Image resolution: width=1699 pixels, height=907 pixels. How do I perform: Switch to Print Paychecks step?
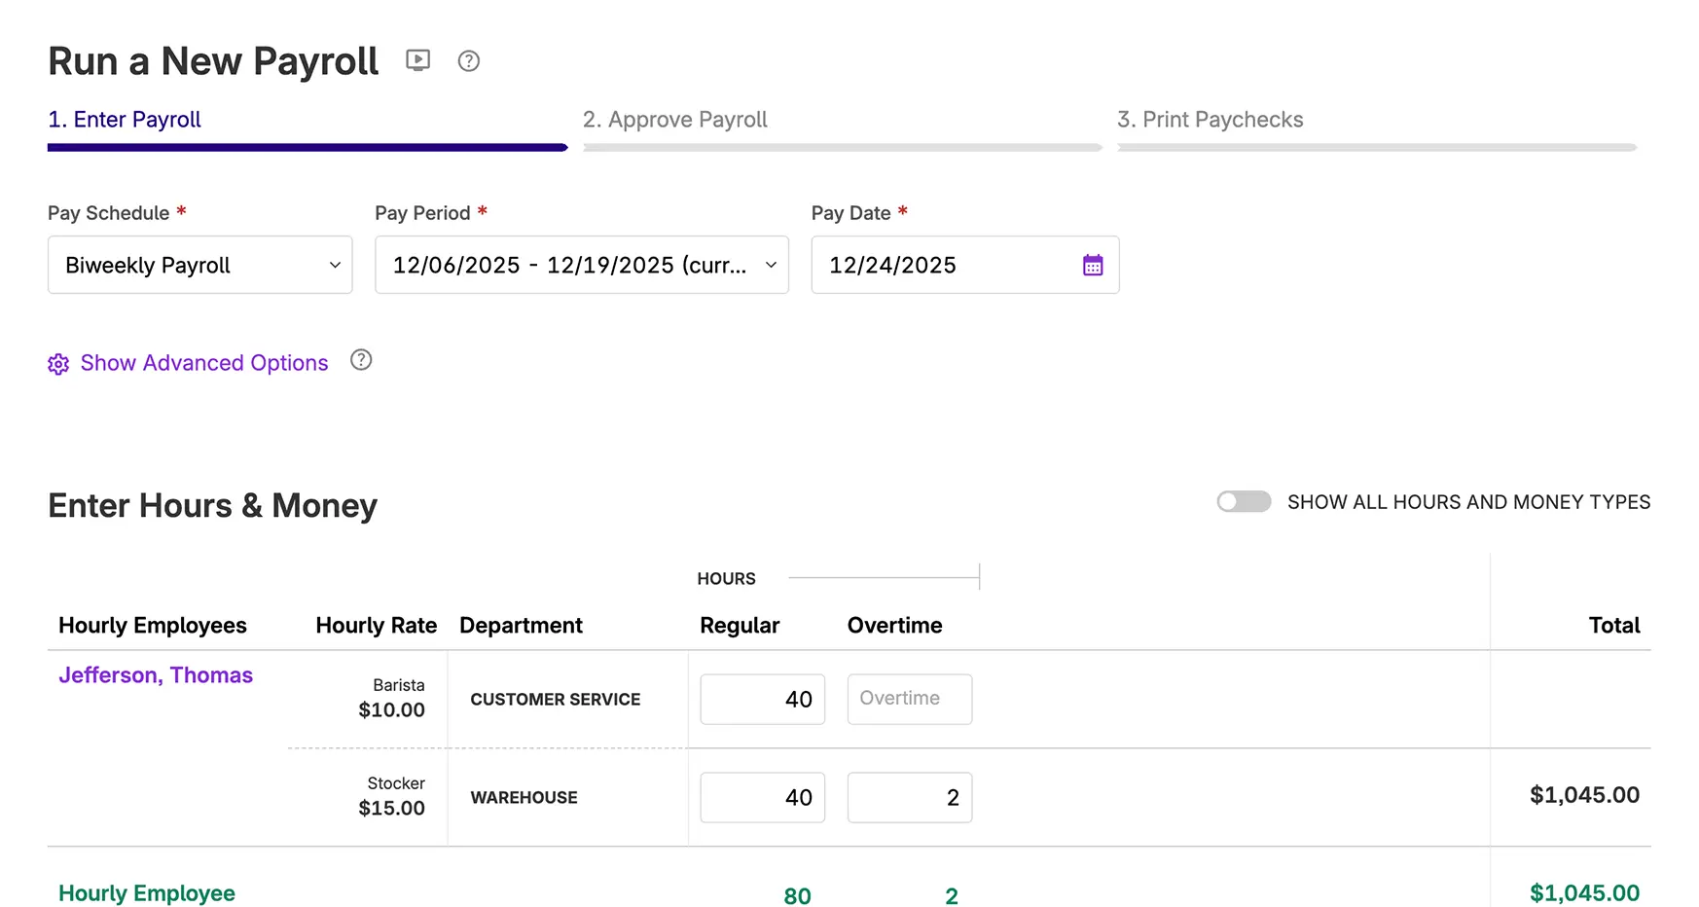[x=1210, y=120]
